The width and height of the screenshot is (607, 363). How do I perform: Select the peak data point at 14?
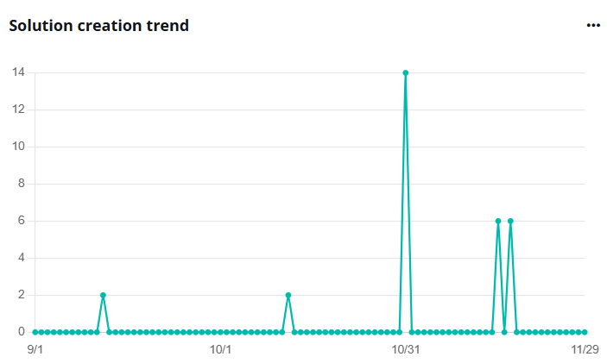coord(405,72)
